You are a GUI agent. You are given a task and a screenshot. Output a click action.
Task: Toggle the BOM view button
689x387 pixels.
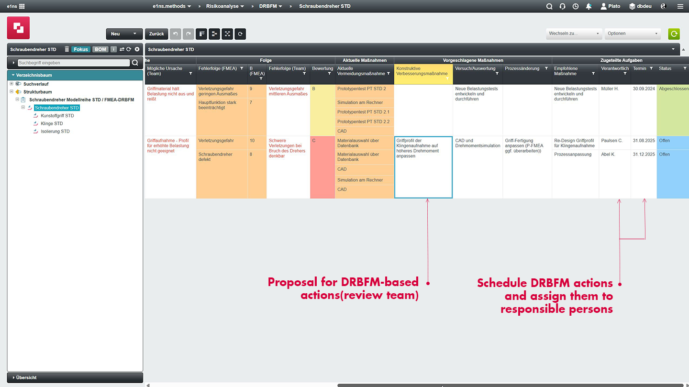pyautogui.click(x=100, y=49)
